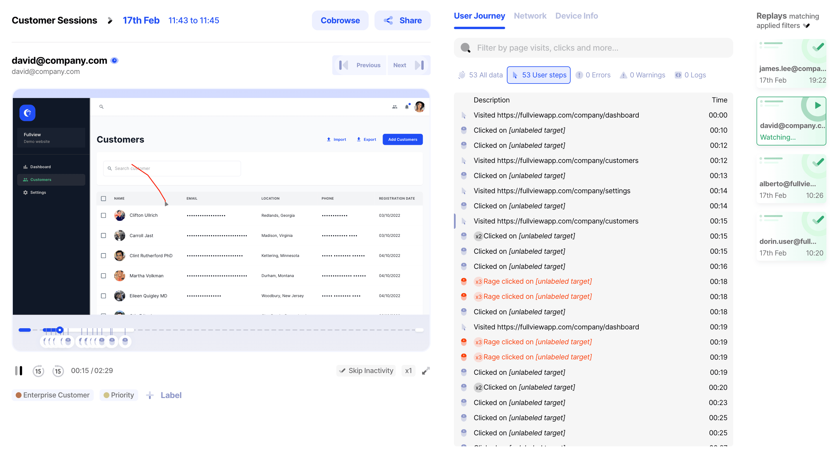This screenshot has width=838, height=458.
Task: Switch to the Network tab
Action: click(530, 16)
